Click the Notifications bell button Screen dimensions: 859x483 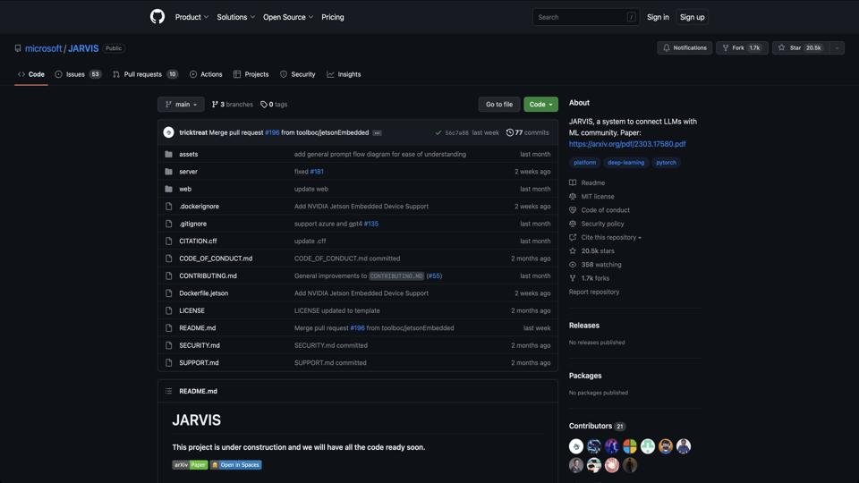685,48
